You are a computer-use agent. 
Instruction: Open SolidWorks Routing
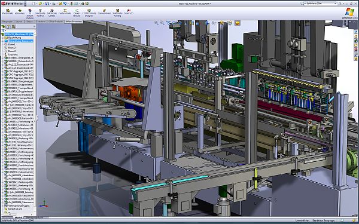pos(117,13)
